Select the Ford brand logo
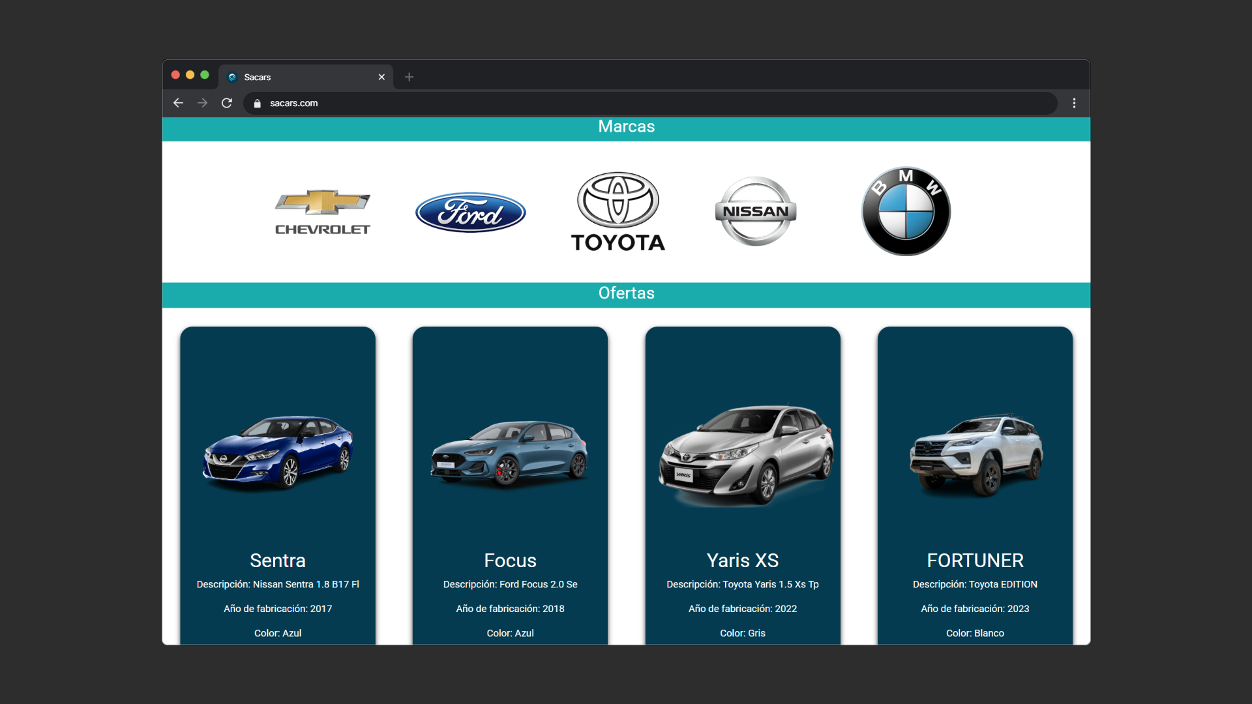1252x704 pixels. (x=471, y=213)
